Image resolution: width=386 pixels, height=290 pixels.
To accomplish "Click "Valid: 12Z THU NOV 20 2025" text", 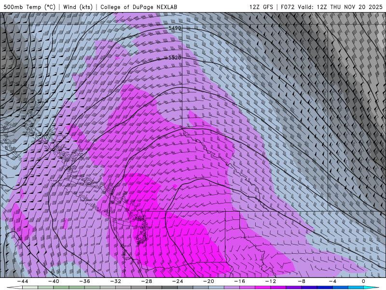I will tap(340, 7).
